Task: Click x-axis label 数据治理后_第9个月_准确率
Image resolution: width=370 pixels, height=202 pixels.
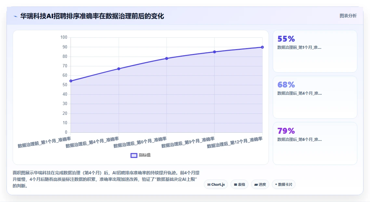Action: tap(188, 142)
